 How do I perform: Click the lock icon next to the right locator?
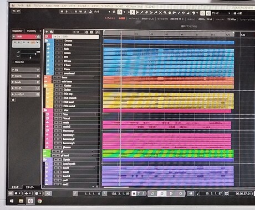134,193
